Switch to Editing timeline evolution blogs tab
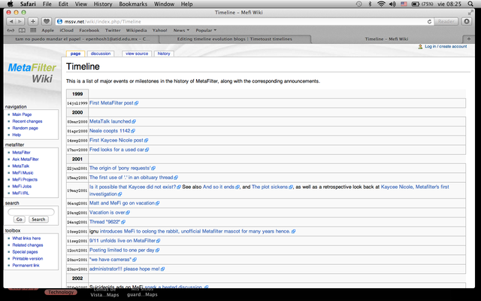Screen dimensions: 481x301 [234, 39]
